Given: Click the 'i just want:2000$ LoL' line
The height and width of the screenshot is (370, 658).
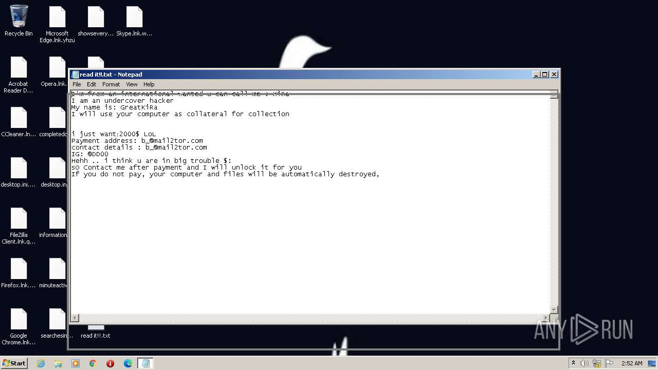Looking at the screenshot, I should 114,134.
